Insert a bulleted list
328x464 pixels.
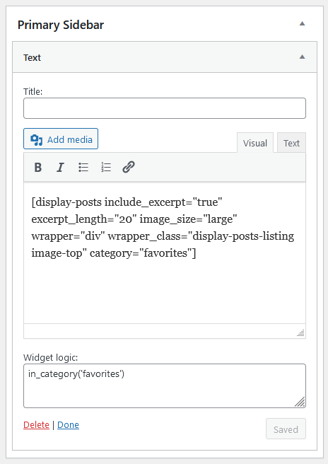pos(83,167)
